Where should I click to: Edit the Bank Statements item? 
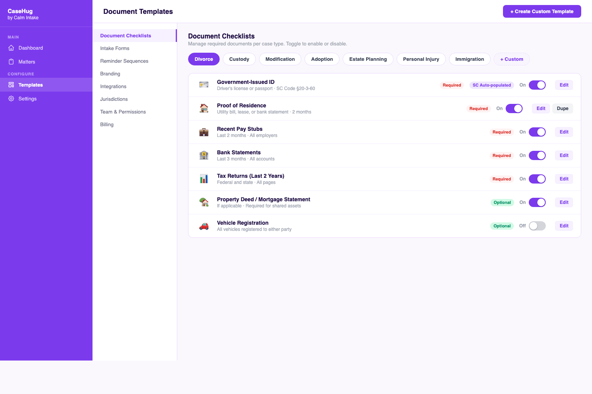tap(564, 155)
